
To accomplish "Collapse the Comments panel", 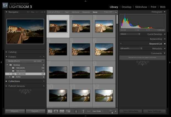I will click(x=164, y=53).
